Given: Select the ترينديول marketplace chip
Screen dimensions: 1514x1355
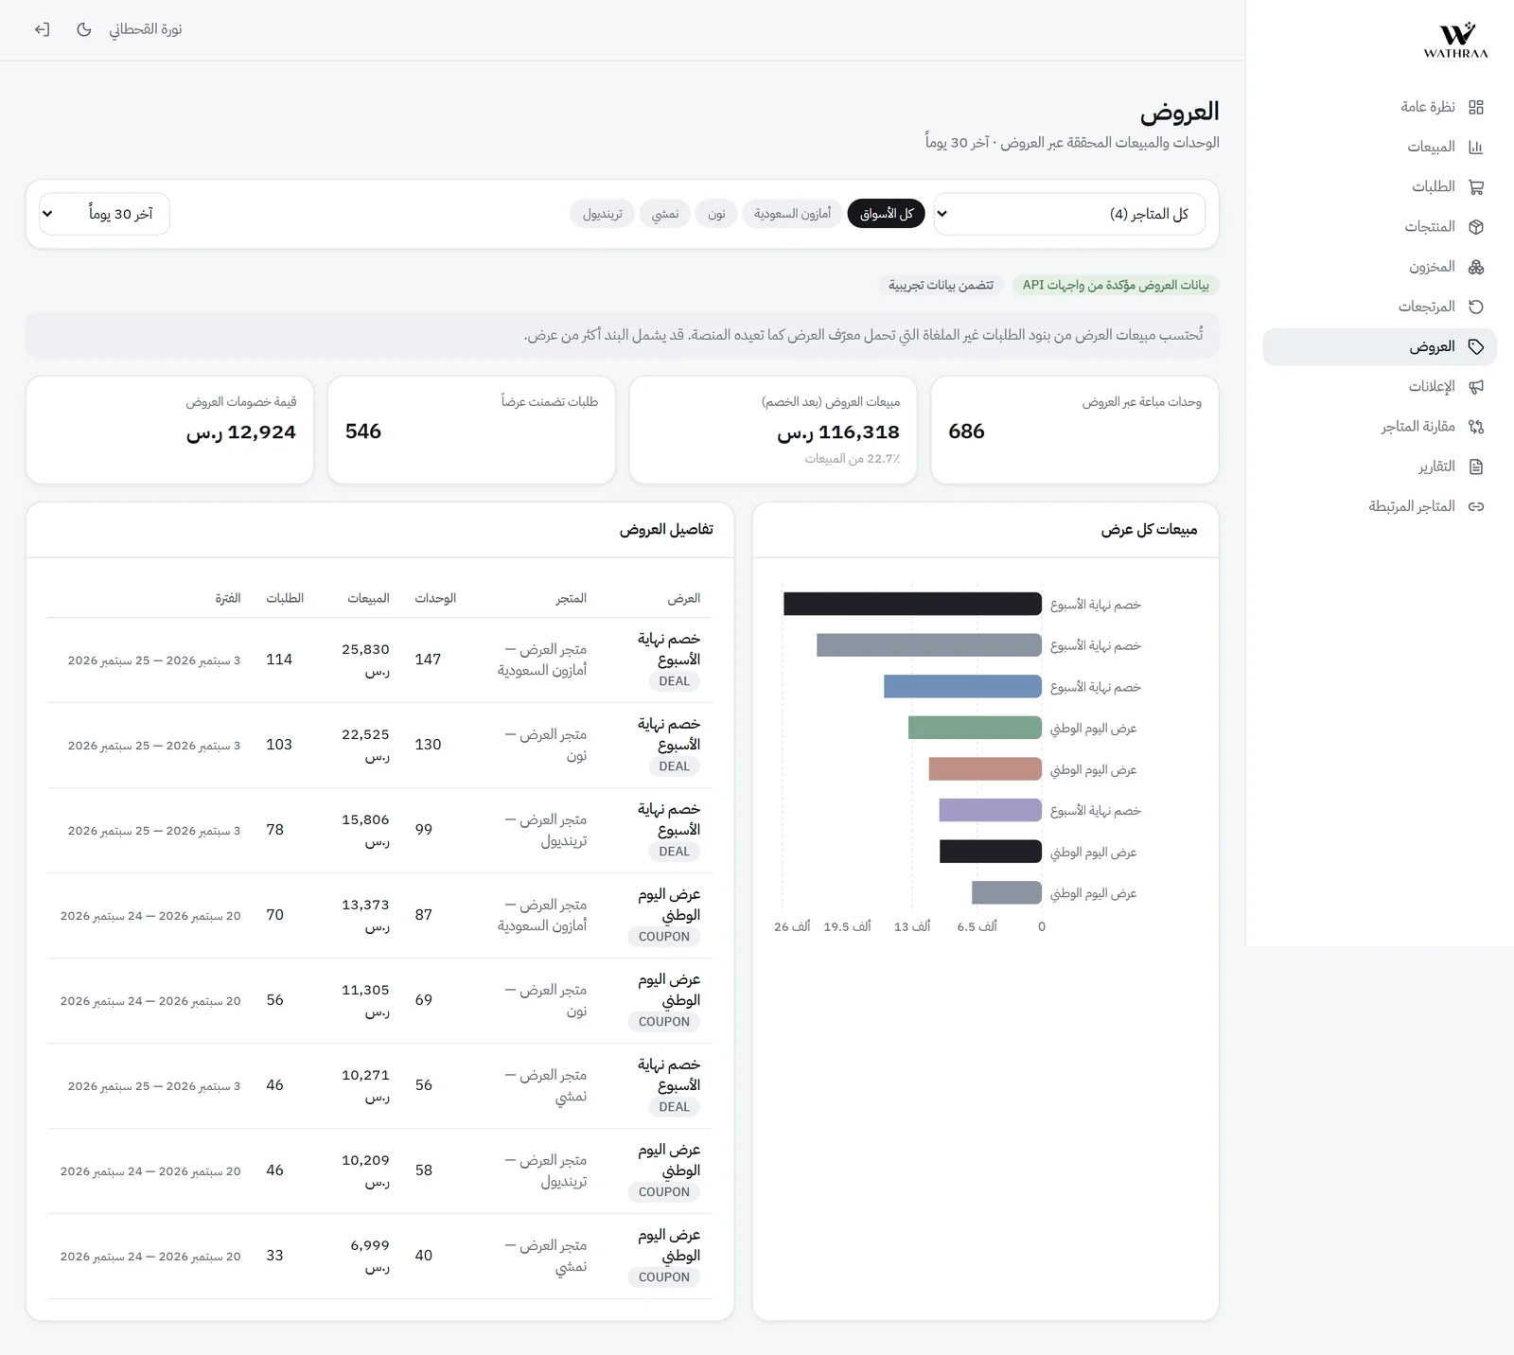Looking at the screenshot, I should (x=602, y=214).
